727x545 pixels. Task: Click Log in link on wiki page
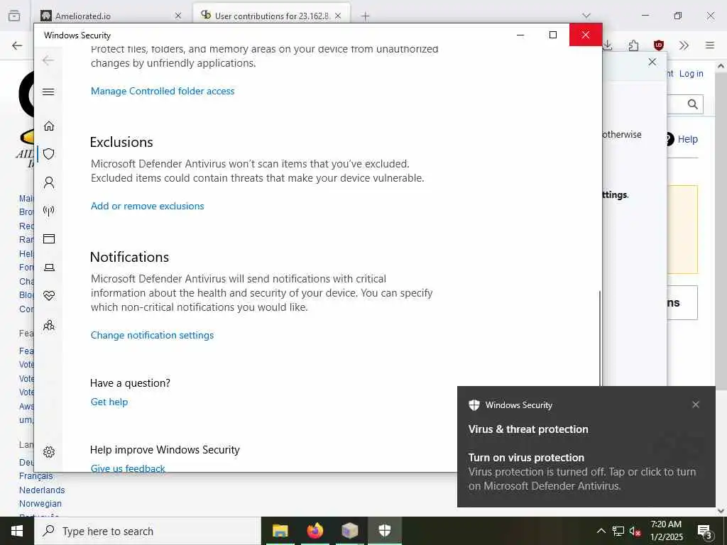click(x=691, y=74)
